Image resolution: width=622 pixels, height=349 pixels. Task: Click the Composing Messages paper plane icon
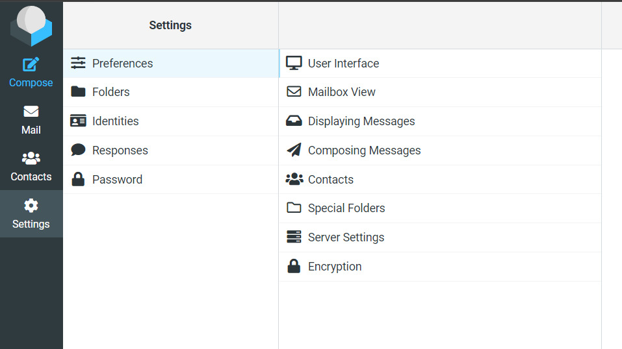[294, 150]
